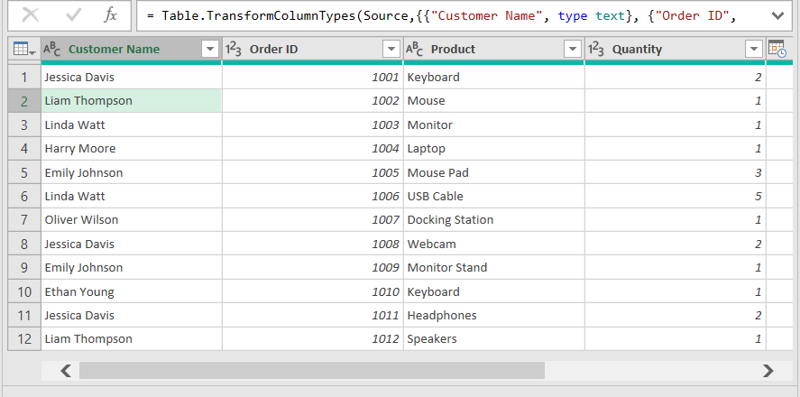Click Liam Thompson cell in row 12
The image size is (800, 397).
tap(132, 339)
